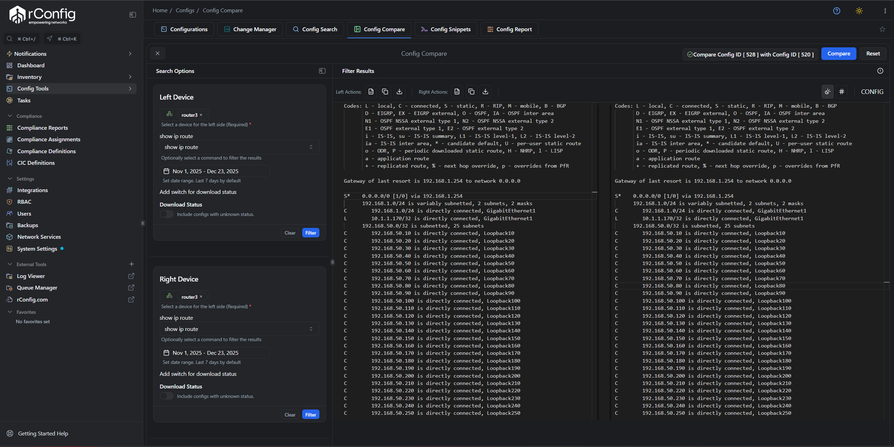The height and width of the screenshot is (447, 894).
Task: Star this page as a favorite
Action: coord(882,29)
